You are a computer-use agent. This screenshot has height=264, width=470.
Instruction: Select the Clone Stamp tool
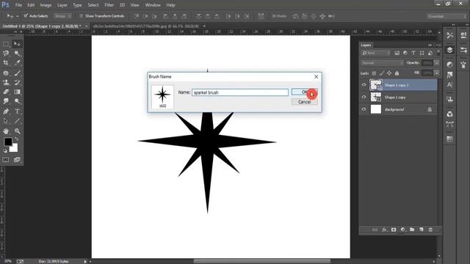tap(6, 82)
